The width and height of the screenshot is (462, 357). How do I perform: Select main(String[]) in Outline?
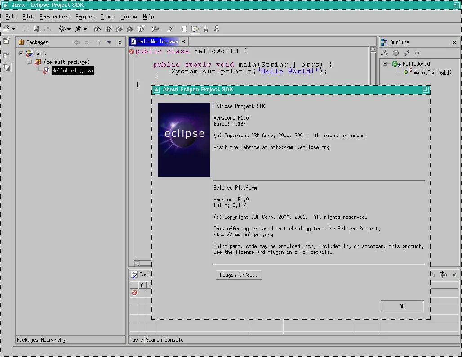pyautogui.click(x=432, y=72)
